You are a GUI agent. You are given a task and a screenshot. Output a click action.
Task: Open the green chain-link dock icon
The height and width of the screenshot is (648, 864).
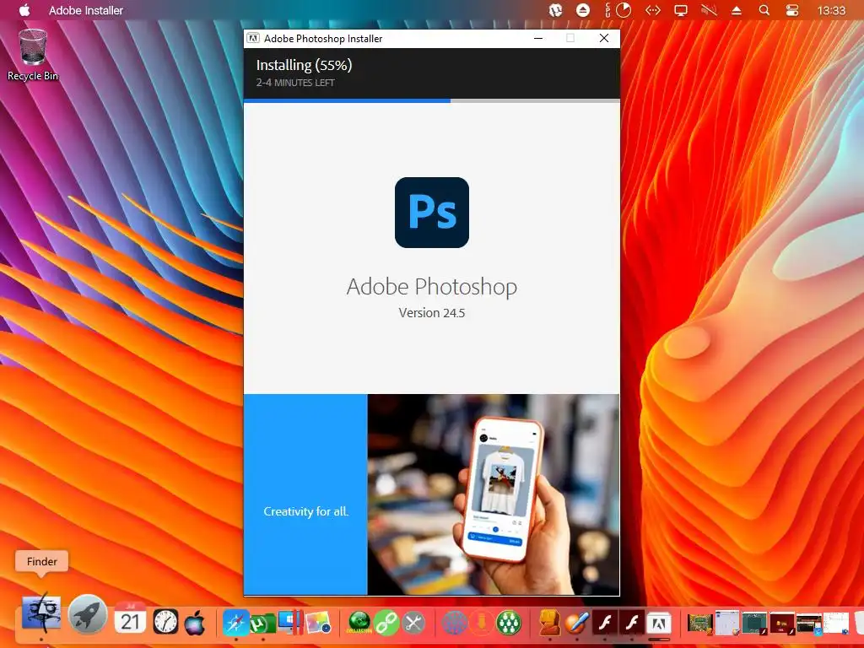(x=386, y=624)
